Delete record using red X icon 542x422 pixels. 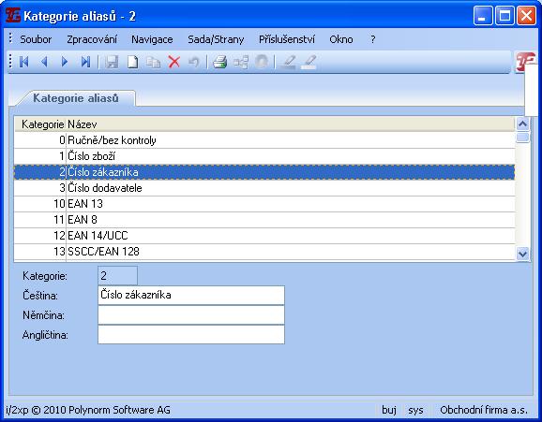[x=173, y=62]
